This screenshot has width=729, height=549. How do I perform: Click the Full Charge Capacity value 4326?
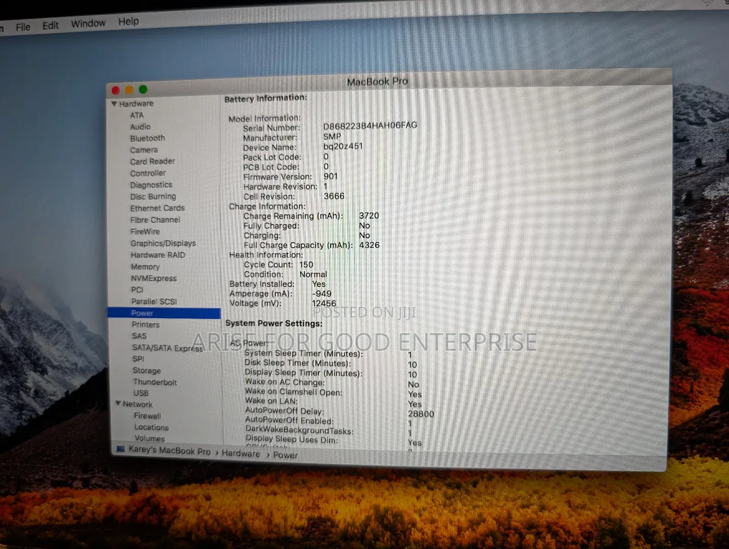[369, 245]
